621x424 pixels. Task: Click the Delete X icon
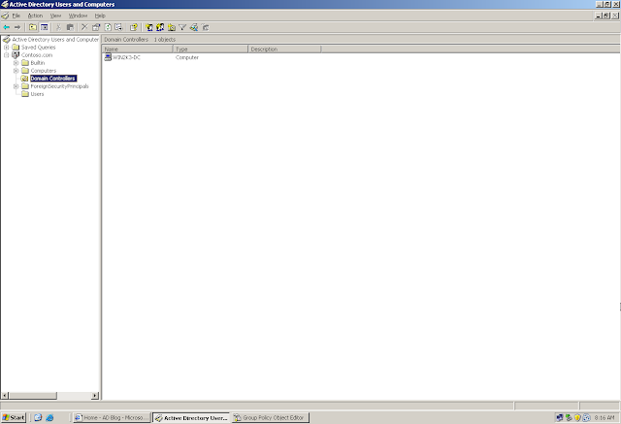coord(84,27)
